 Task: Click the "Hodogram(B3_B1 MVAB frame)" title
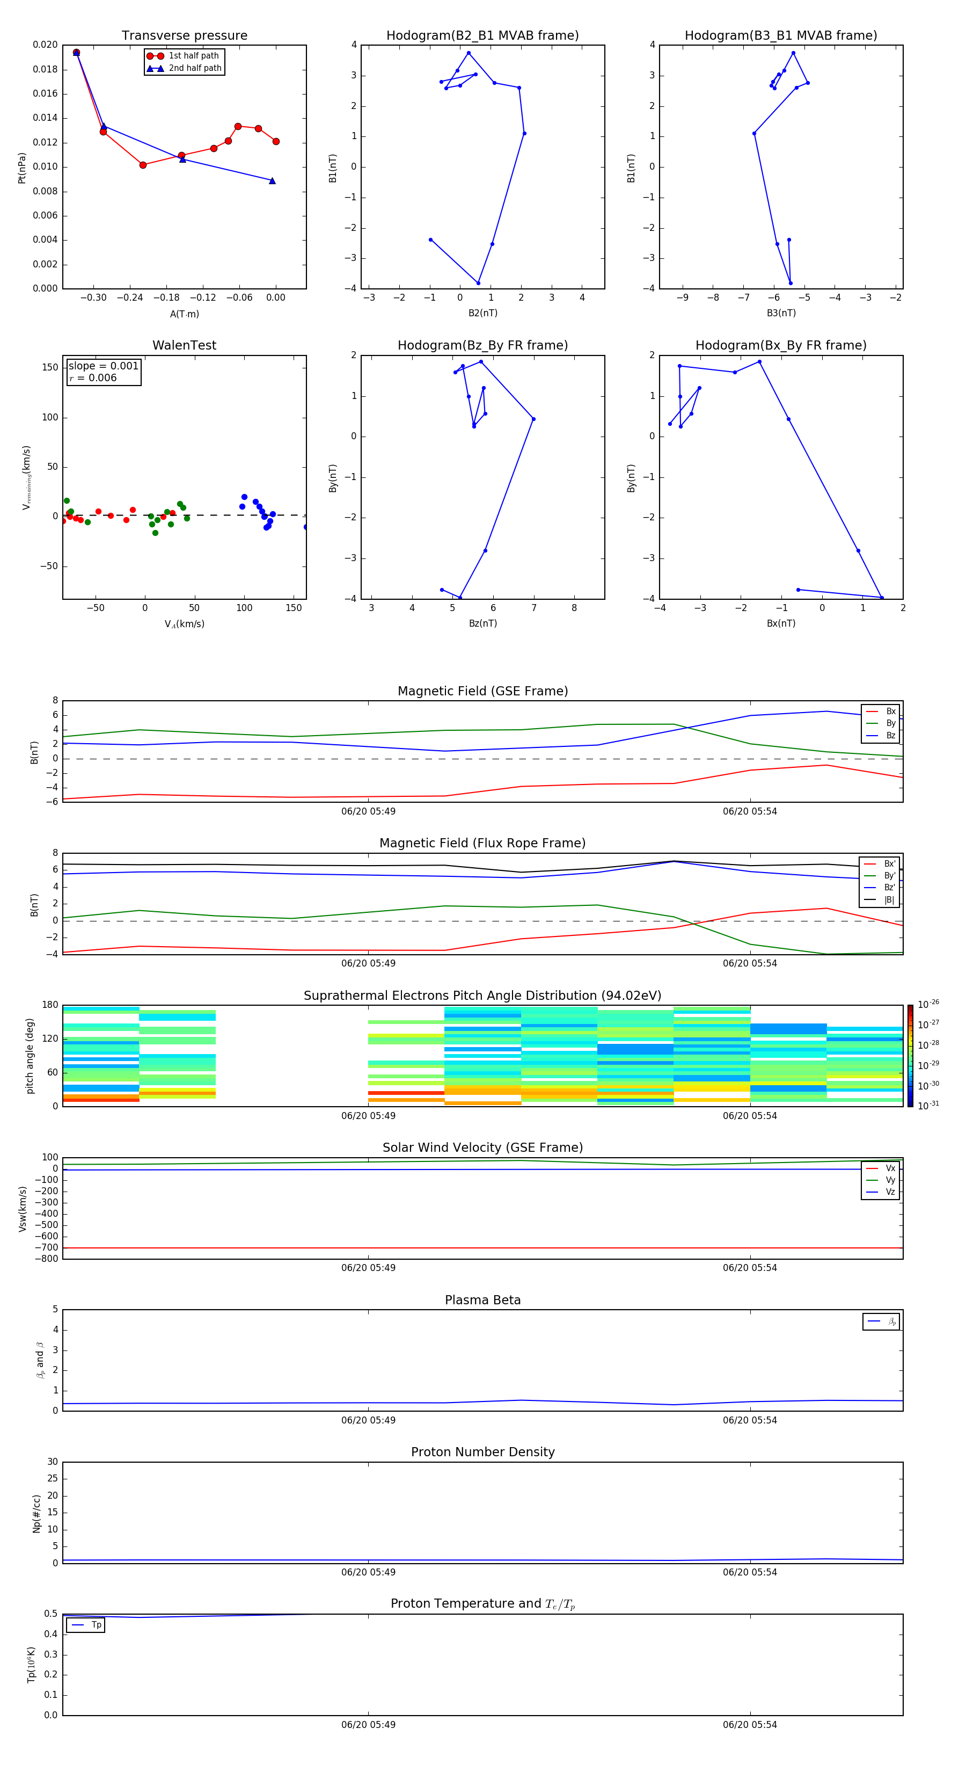781,36
